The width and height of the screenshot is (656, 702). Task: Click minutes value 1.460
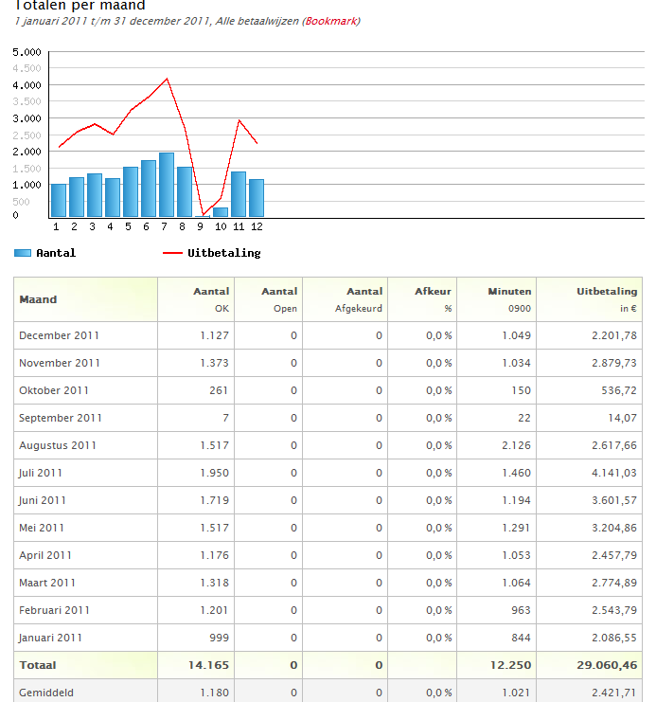click(517, 474)
